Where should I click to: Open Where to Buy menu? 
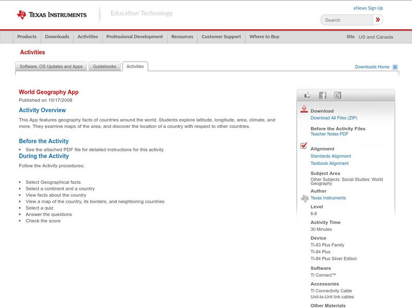[264, 37]
